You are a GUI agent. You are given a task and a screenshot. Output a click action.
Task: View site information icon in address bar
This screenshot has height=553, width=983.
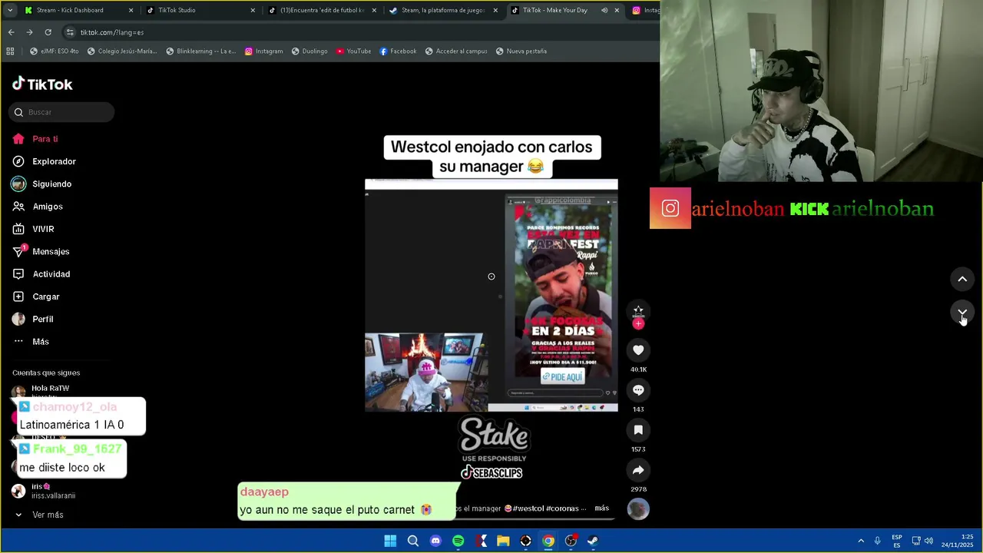70,32
